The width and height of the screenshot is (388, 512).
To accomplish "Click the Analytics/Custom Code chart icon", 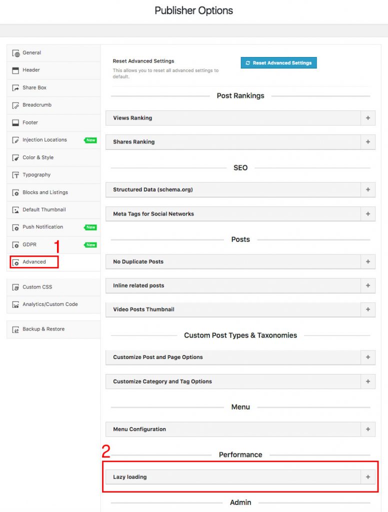I will (15, 304).
